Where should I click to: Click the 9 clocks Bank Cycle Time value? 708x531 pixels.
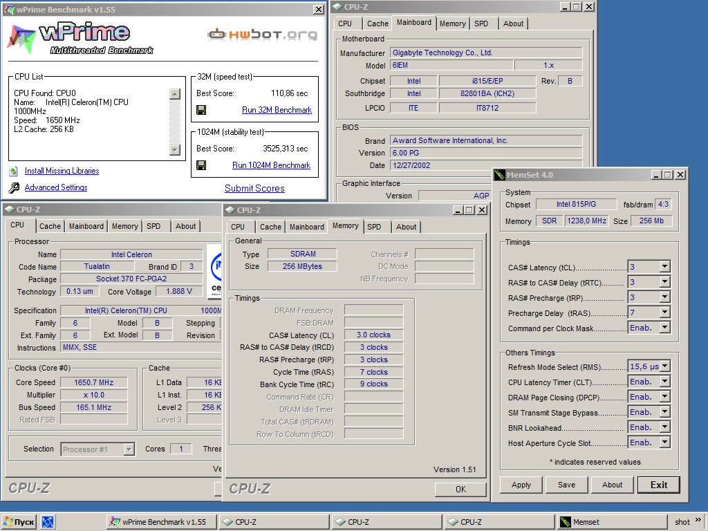373,384
